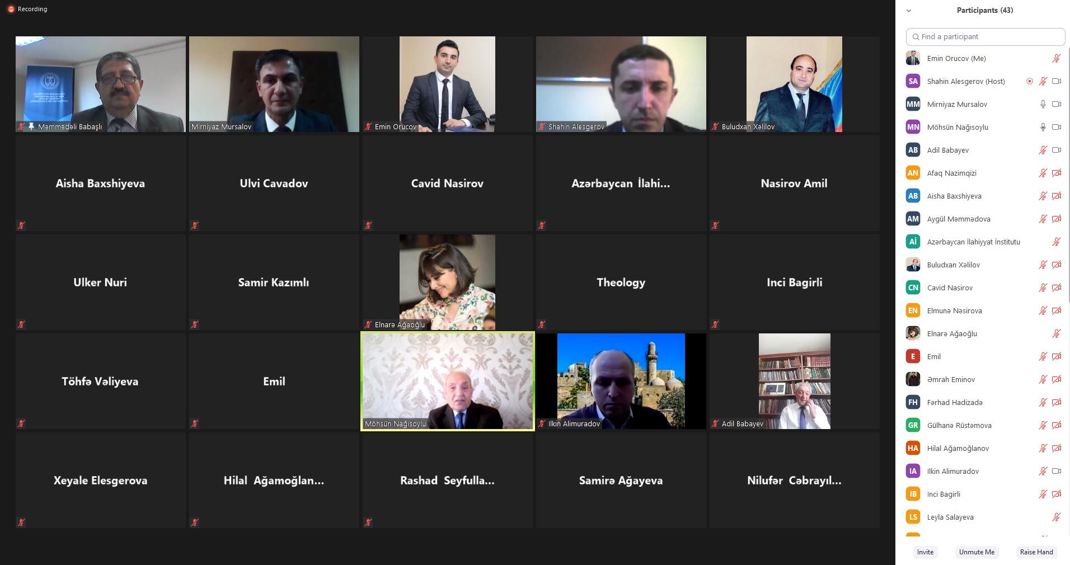The image size is (1070, 565).
Task: Toggle Möhsün Nağısoylu's microphone in the participants panel
Action: coord(1043,127)
